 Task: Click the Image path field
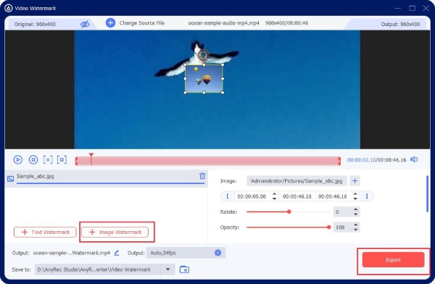click(x=297, y=181)
